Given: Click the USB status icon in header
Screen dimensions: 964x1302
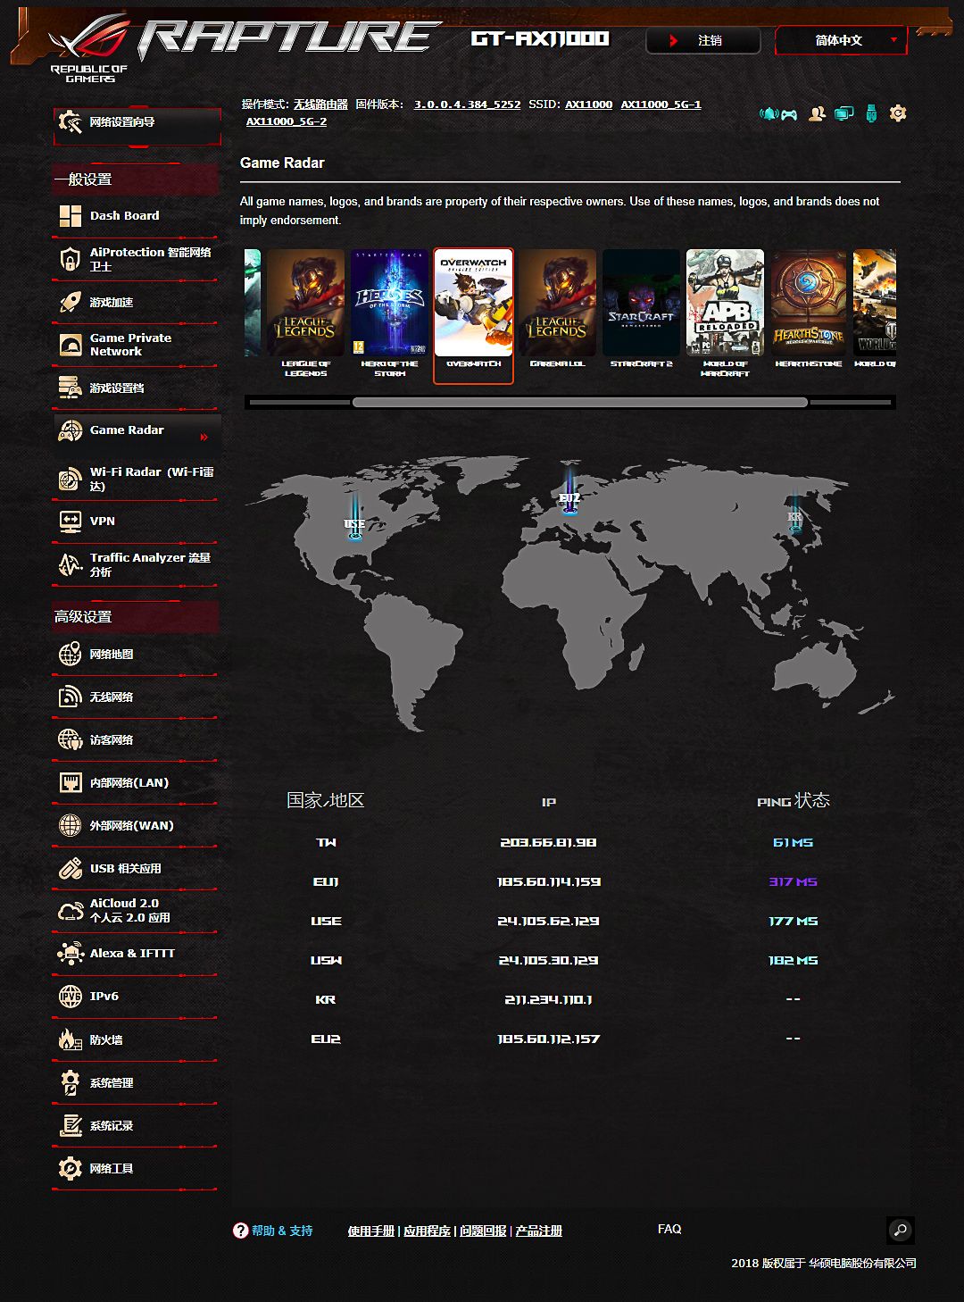Looking at the screenshot, I should [x=871, y=113].
